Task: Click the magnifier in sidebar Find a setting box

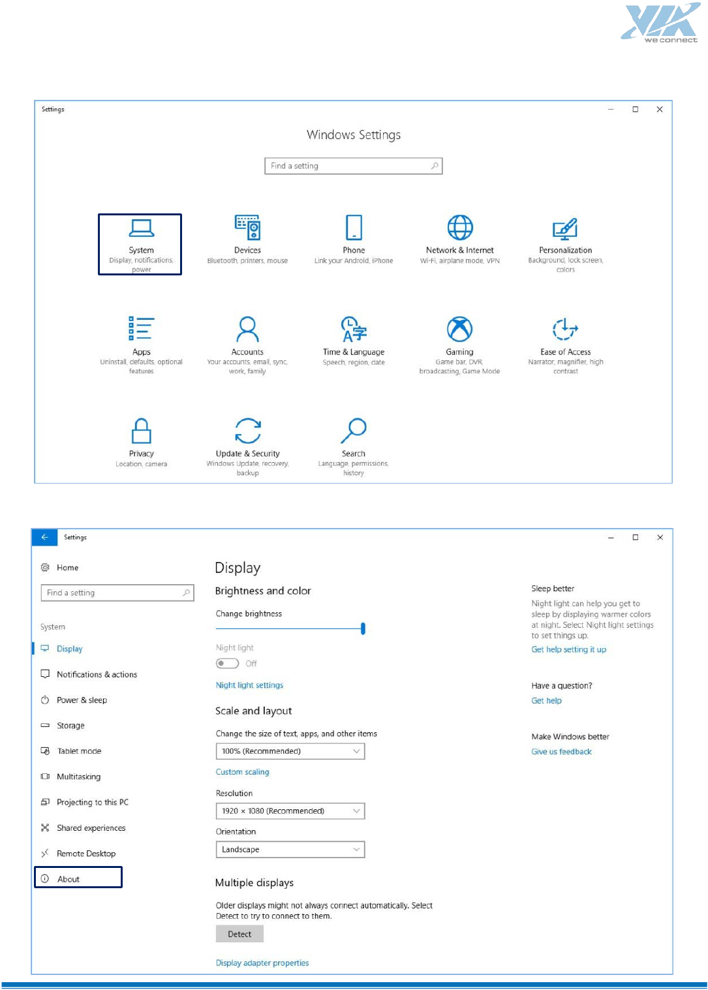Action: tap(186, 593)
